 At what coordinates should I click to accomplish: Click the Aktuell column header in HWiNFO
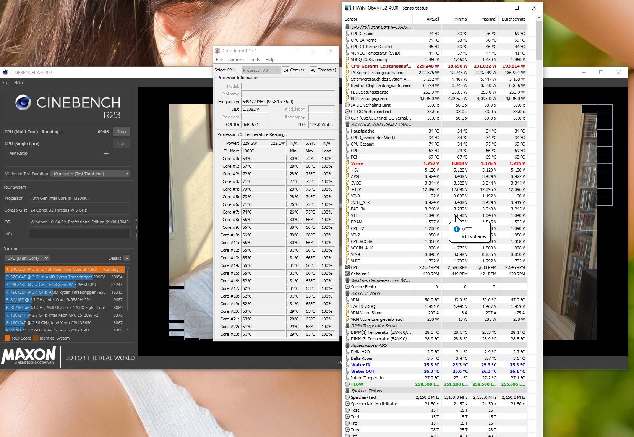(x=427, y=19)
